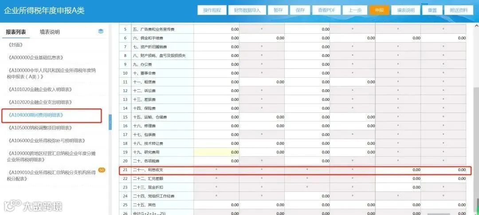Click the 二十一、利息收支 row label
Screen dimensions: 479x215
(x=148, y=170)
